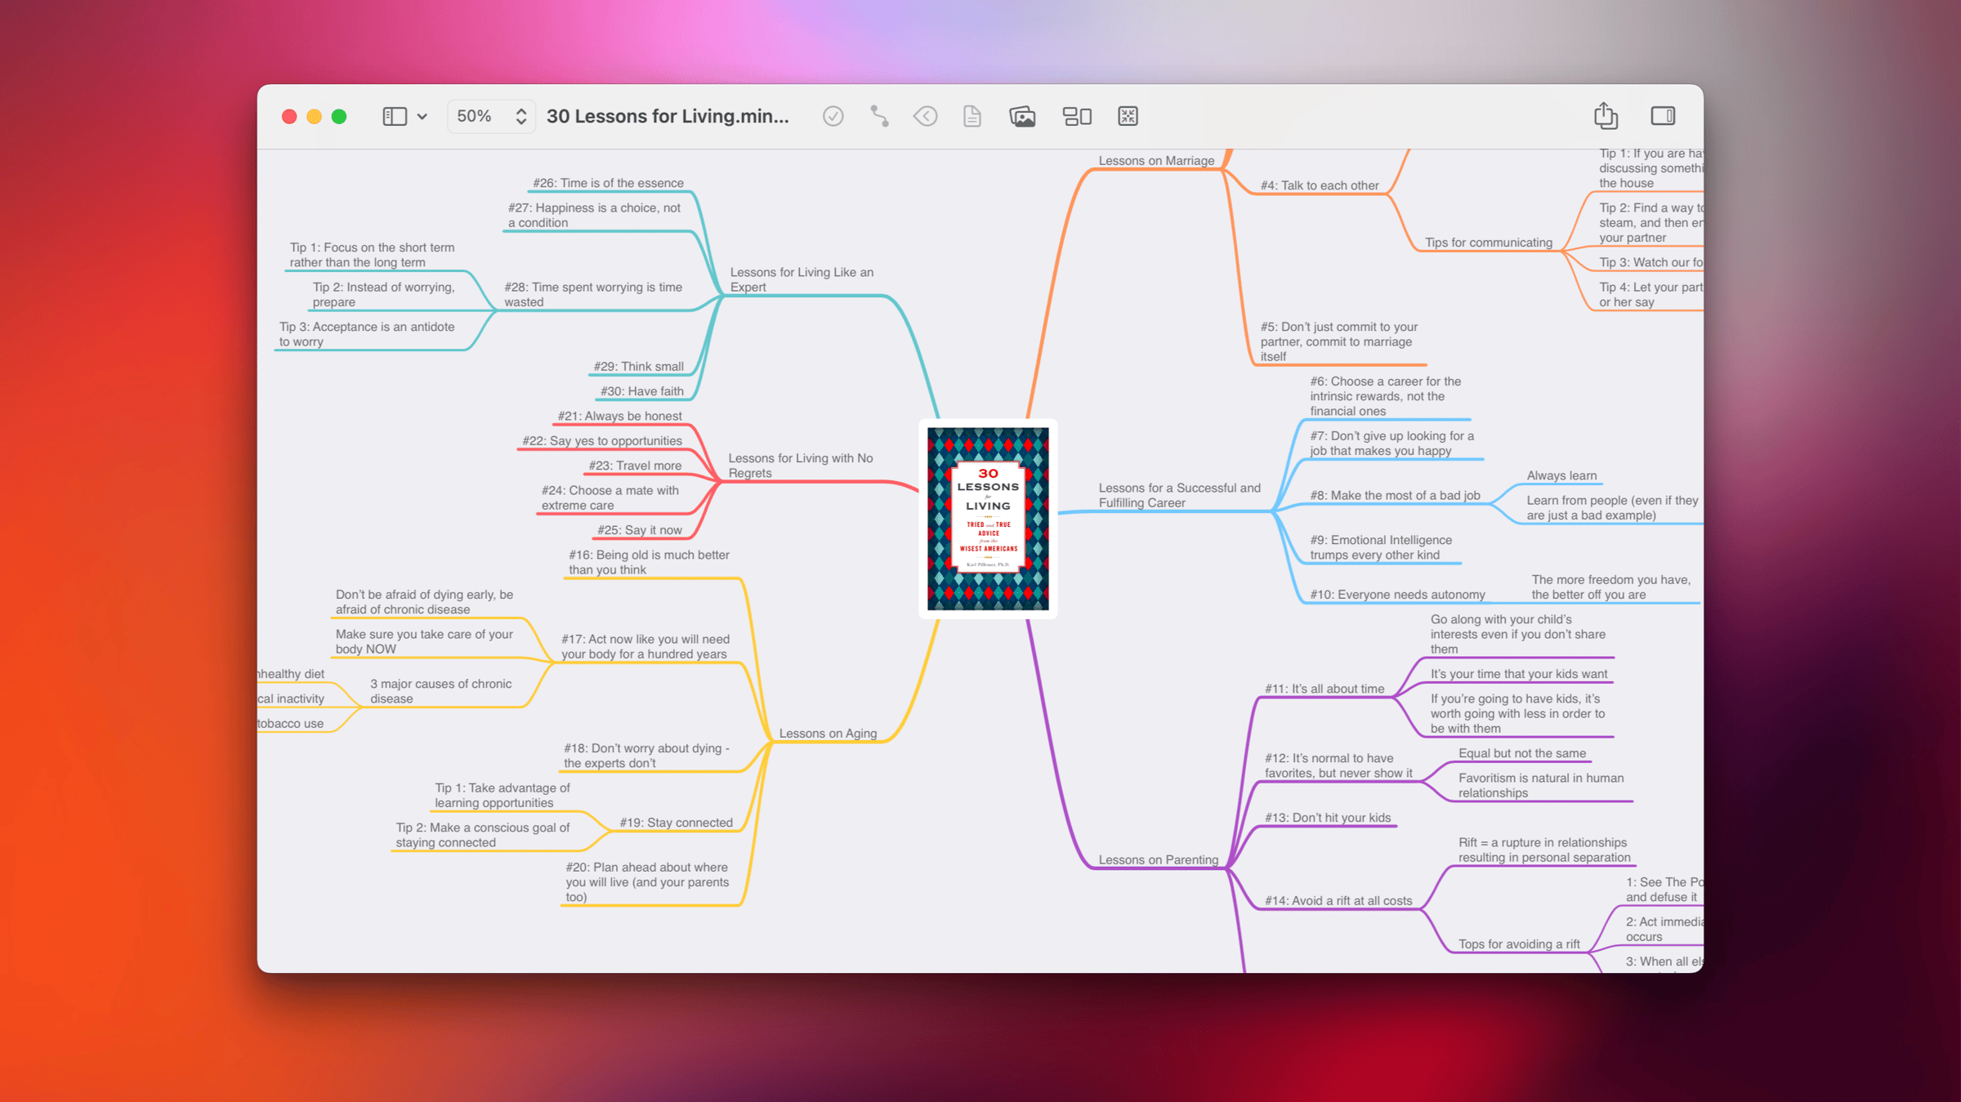Select node #13: Don't hit your kids
Screen dimensions: 1961x1102
coord(1327,818)
